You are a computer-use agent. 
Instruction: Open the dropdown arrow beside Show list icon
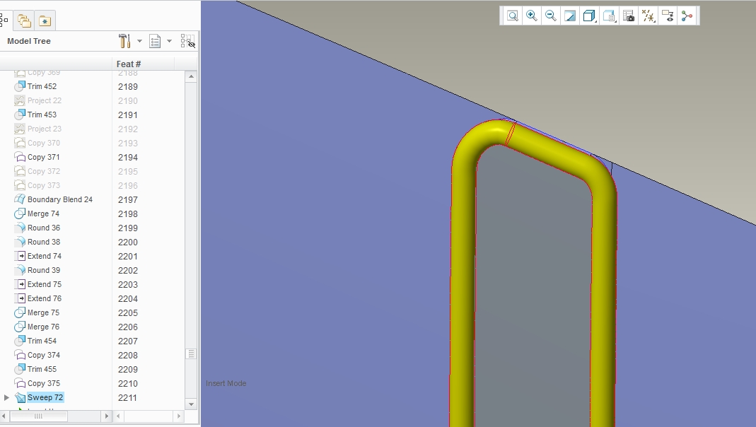[x=169, y=41]
